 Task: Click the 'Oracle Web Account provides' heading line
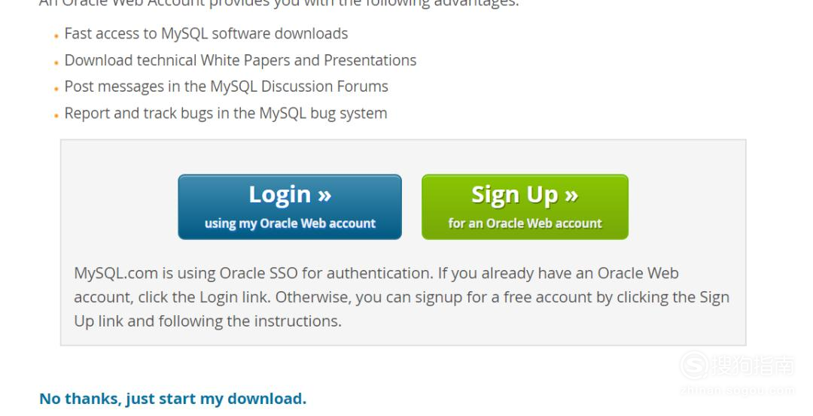279,3
